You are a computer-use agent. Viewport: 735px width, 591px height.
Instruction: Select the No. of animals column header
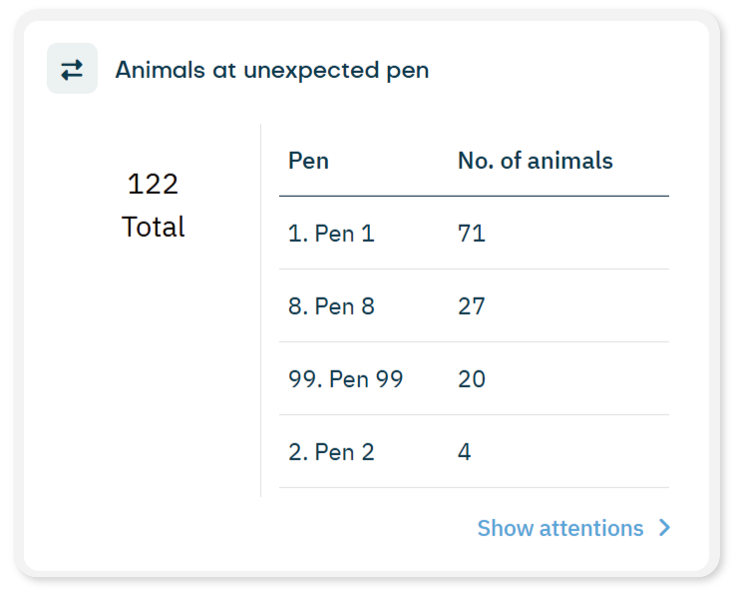pos(535,161)
